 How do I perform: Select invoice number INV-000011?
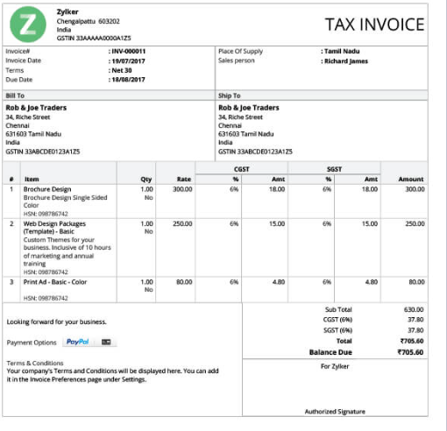click(x=129, y=52)
